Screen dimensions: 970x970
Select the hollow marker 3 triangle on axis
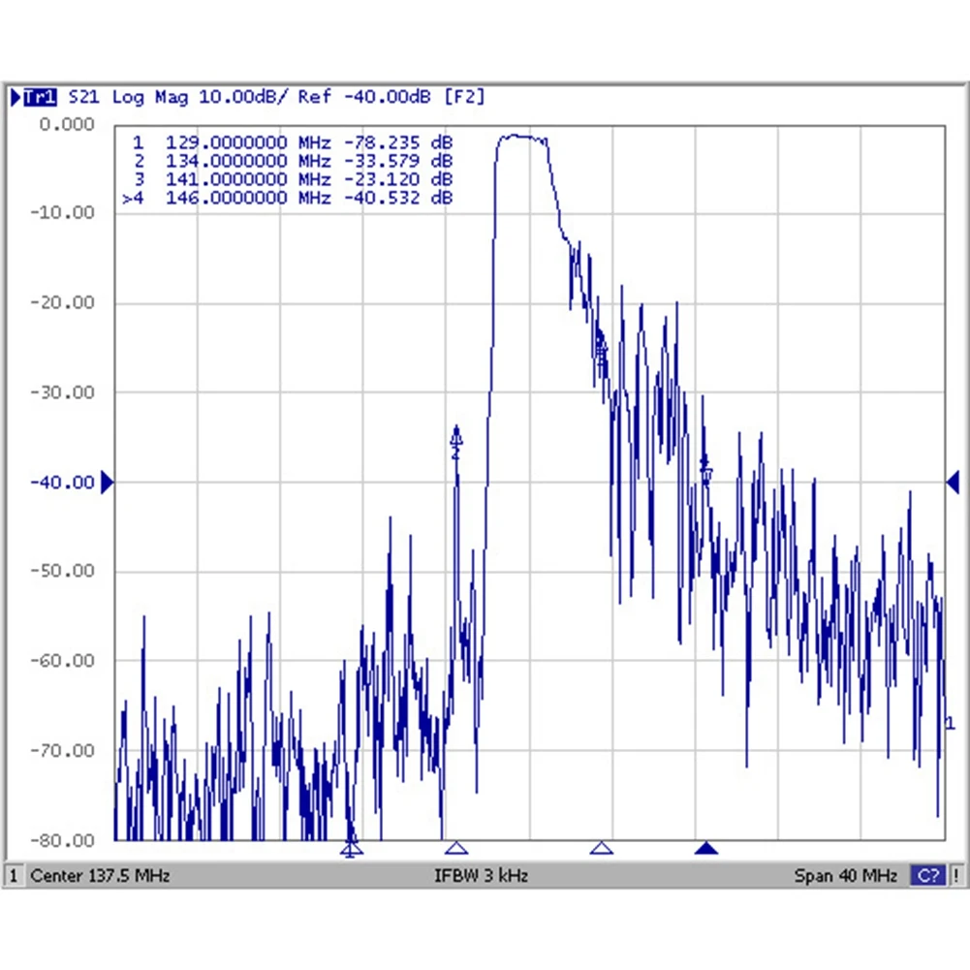point(601,848)
